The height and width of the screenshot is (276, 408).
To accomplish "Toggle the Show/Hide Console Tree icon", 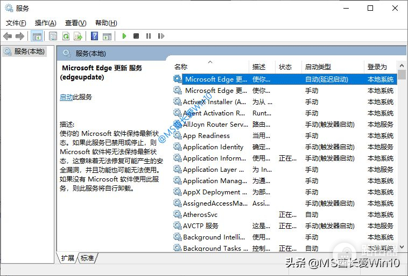I will tap(37, 36).
